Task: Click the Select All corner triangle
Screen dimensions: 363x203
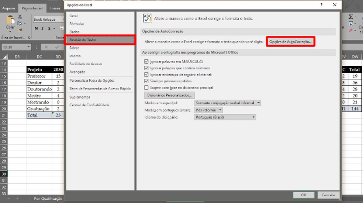Action: pos(5,57)
